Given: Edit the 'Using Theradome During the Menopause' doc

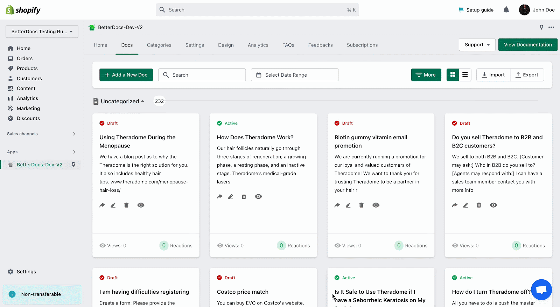Looking at the screenshot, I should 113,205.
